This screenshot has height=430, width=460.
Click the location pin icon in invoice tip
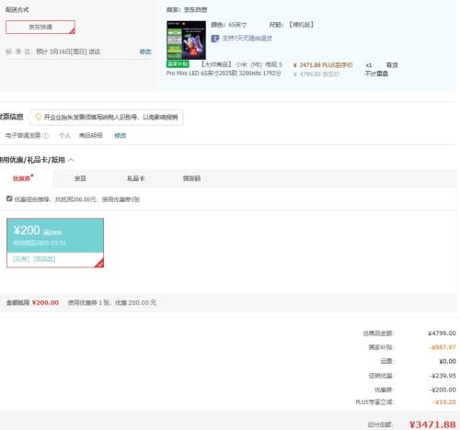[39, 118]
